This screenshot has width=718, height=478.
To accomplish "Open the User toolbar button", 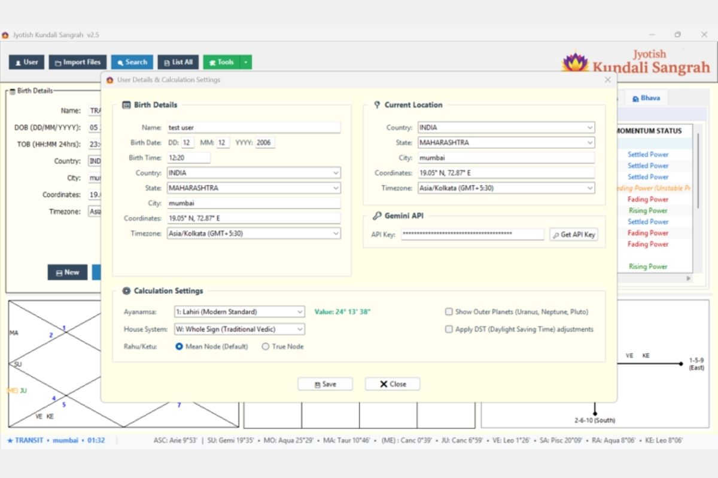I will pos(26,62).
